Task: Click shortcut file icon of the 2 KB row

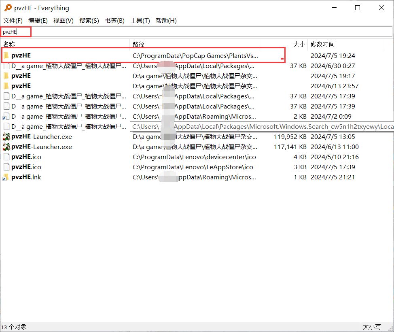Action: point(6,117)
